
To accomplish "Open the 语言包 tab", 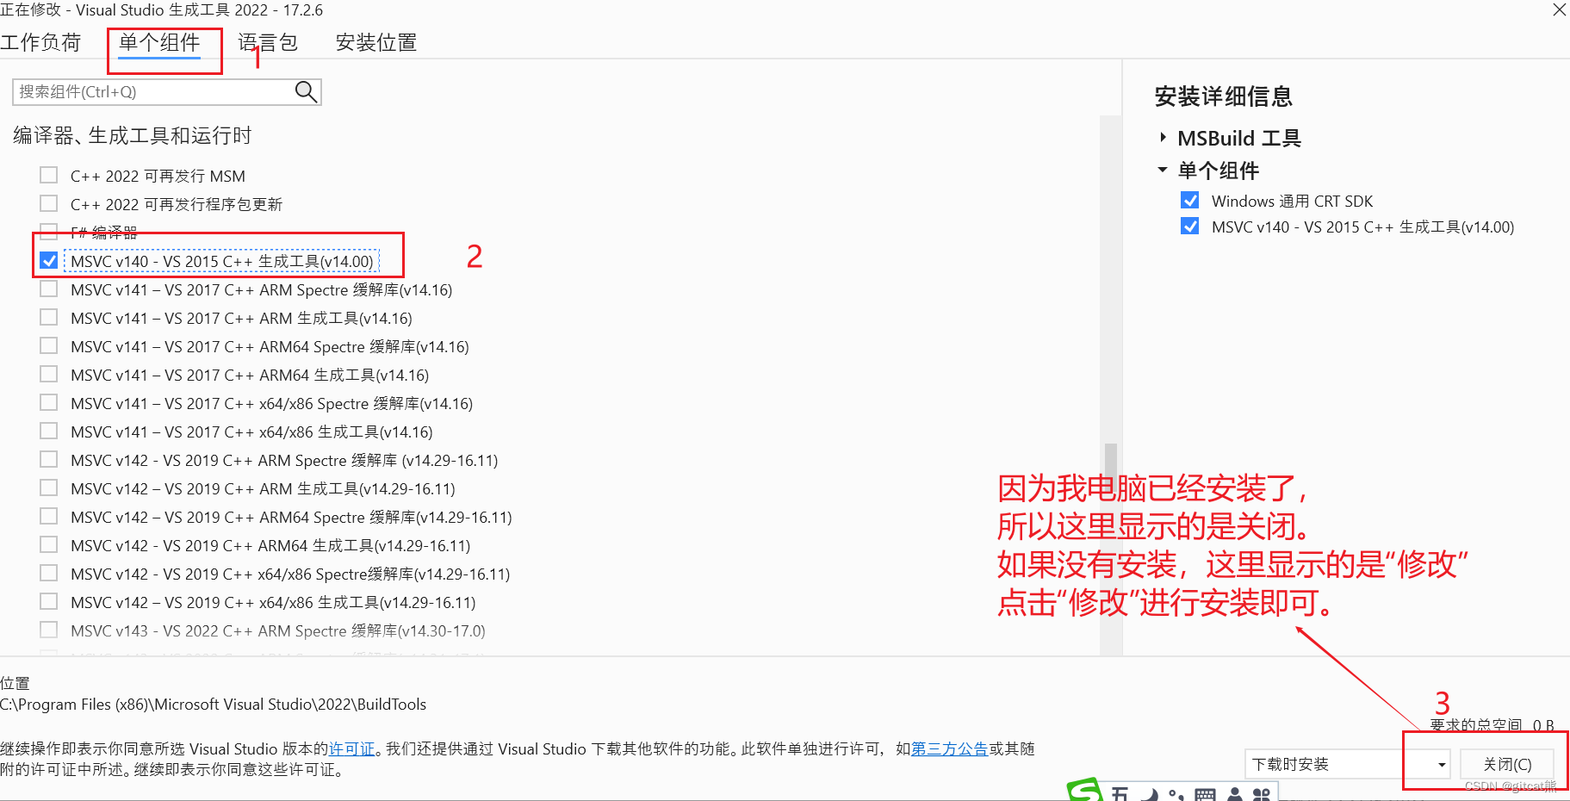I will (x=268, y=42).
